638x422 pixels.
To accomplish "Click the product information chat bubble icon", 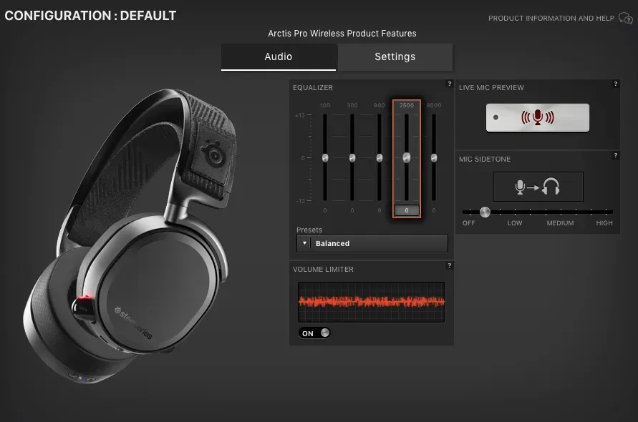I will click(625, 19).
